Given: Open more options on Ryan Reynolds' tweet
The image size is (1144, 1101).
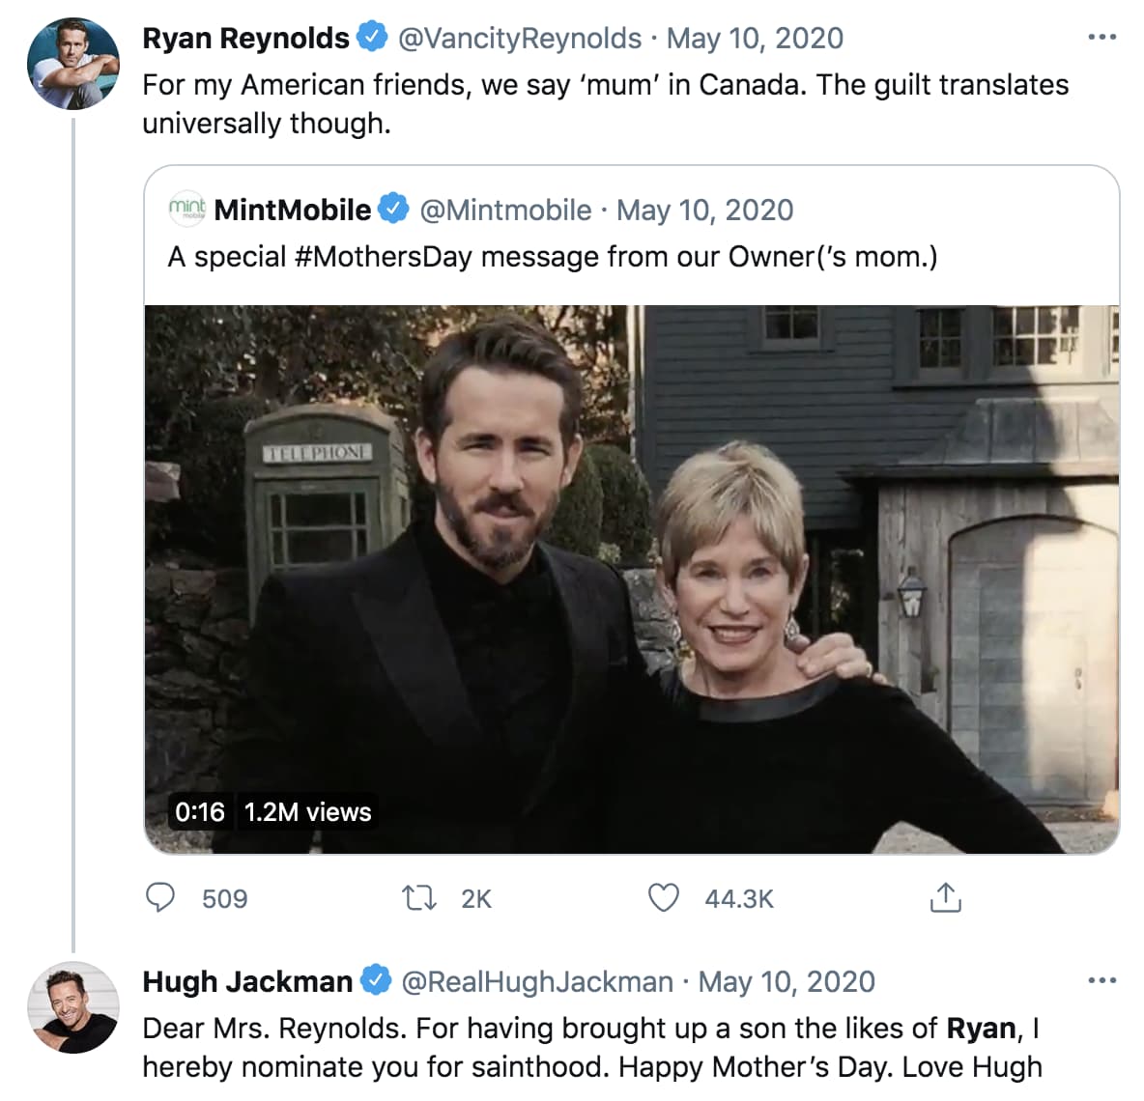Looking at the screenshot, I should tap(1101, 38).
